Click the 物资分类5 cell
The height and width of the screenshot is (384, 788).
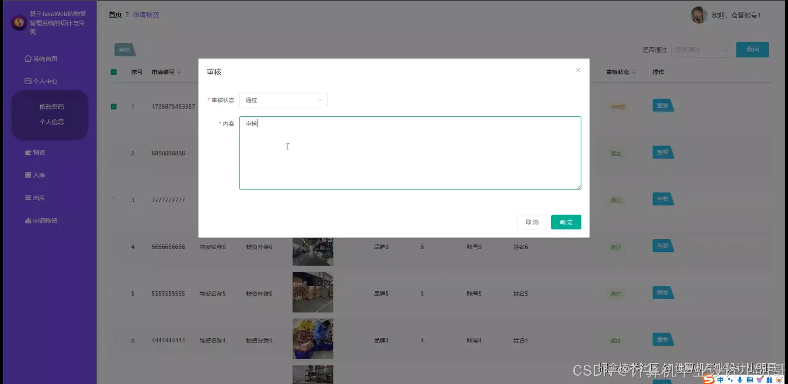coord(259,294)
